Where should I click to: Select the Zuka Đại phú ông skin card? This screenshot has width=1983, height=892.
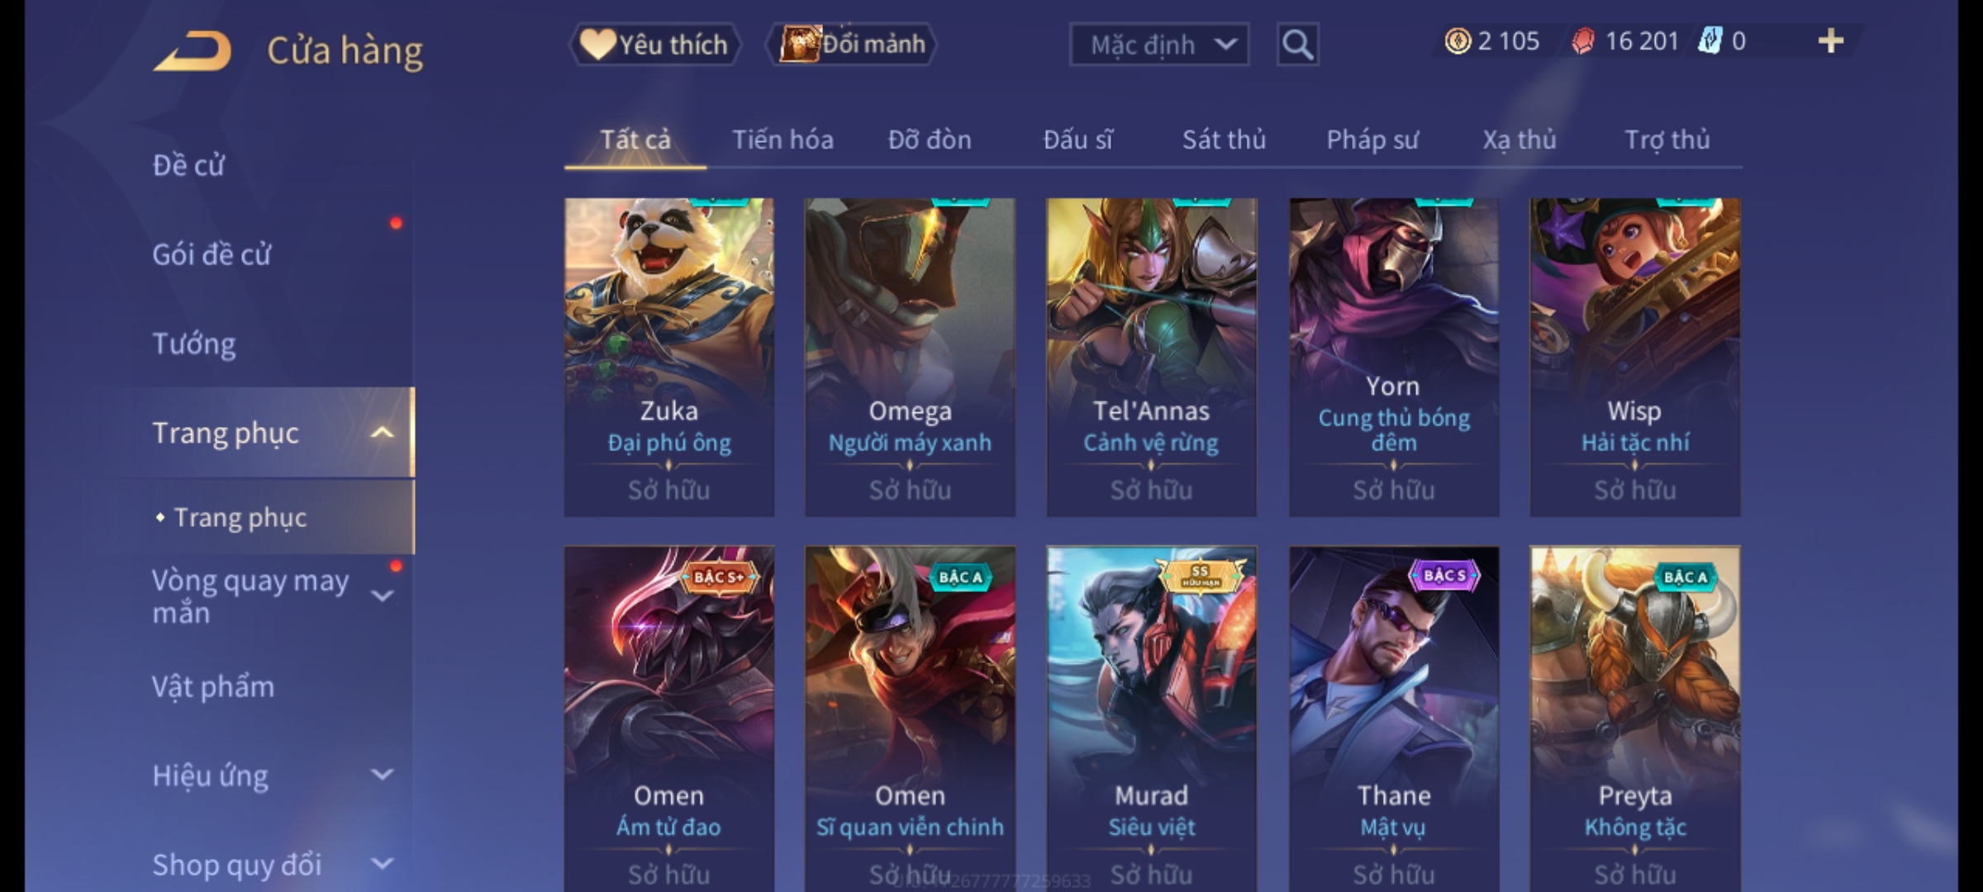click(x=669, y=357)
